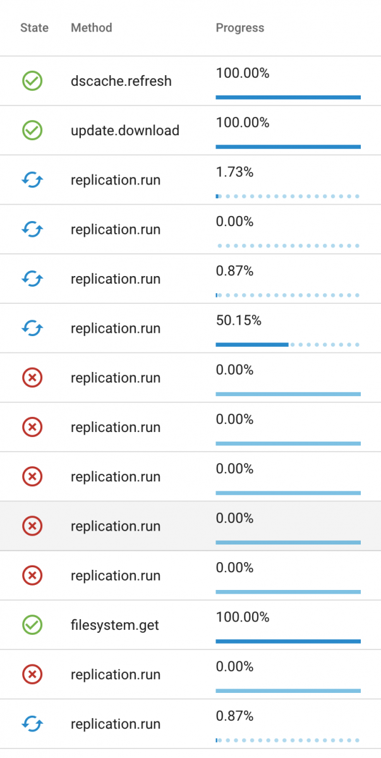The width and height of the screenshot is (381, 758).
Task: Select the success checkmark beside update.download
Action: pos(32,130)
